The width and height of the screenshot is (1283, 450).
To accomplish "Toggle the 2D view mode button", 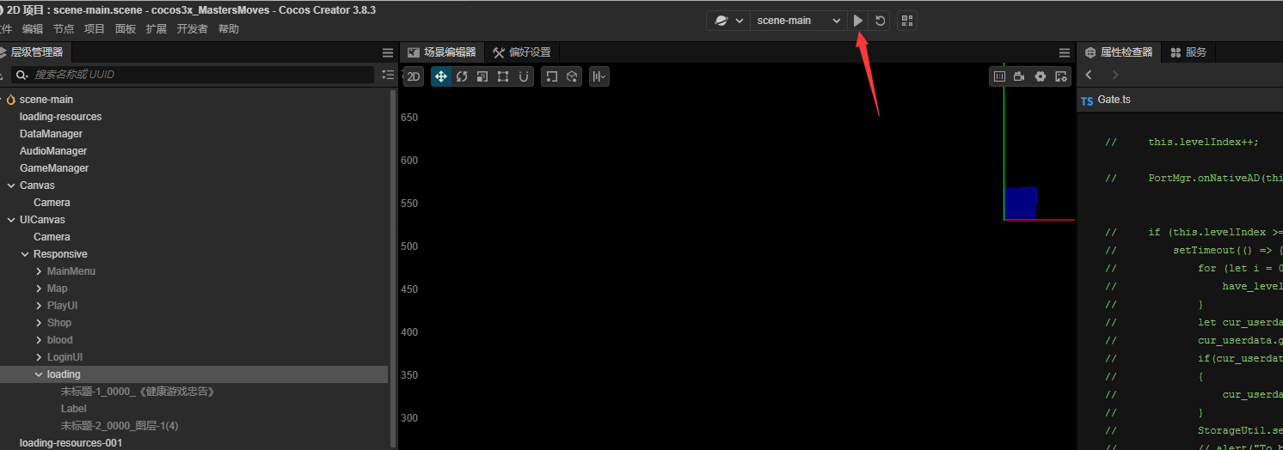I will (413, 76).
